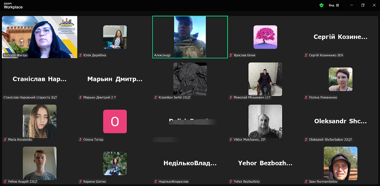This screenshot has height=186, width=380.
Task: Open the Вид view layout menu
Action: pos(334,5)
